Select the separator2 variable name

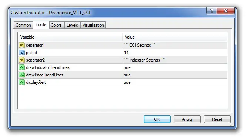pos(36,60)
